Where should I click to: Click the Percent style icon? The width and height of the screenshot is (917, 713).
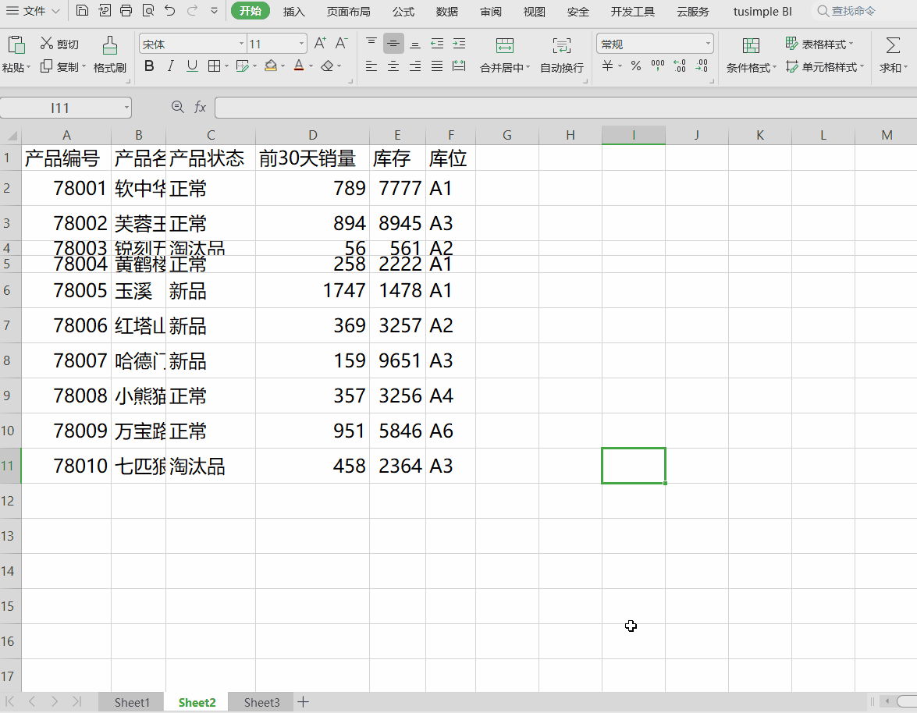pos(636,66)
